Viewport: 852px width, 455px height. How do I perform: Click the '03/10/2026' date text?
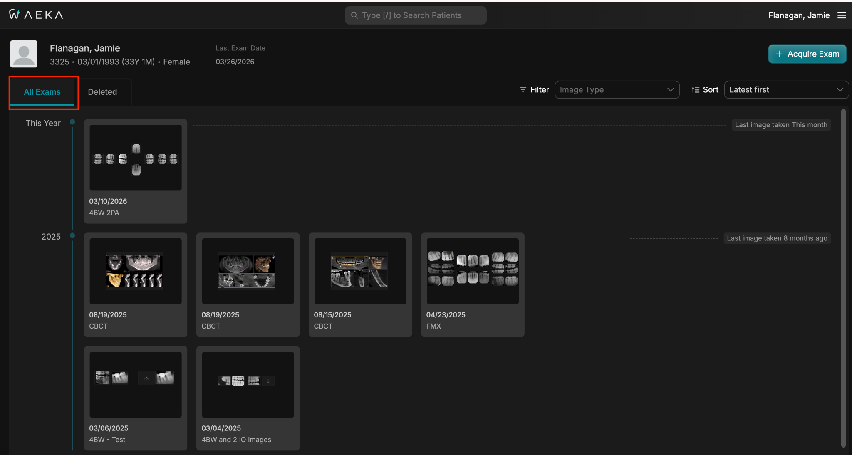click(108, 201)
